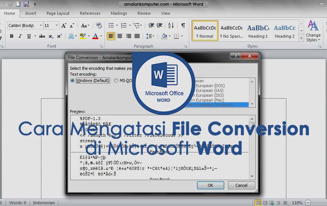Open the highlight color dropdown arrow

pos(89,36)
